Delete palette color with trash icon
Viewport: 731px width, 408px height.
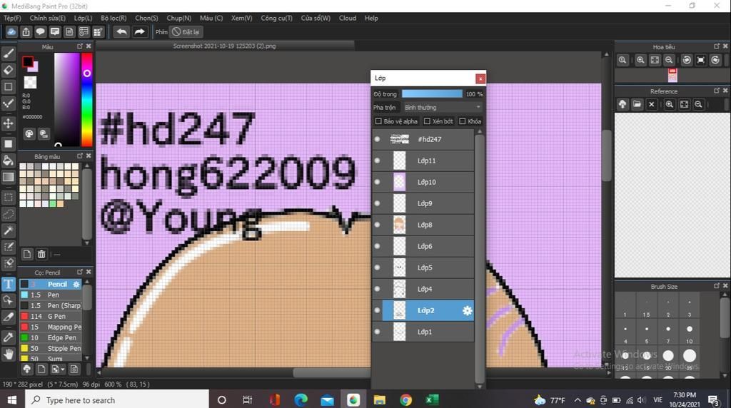tap(41, 254)
